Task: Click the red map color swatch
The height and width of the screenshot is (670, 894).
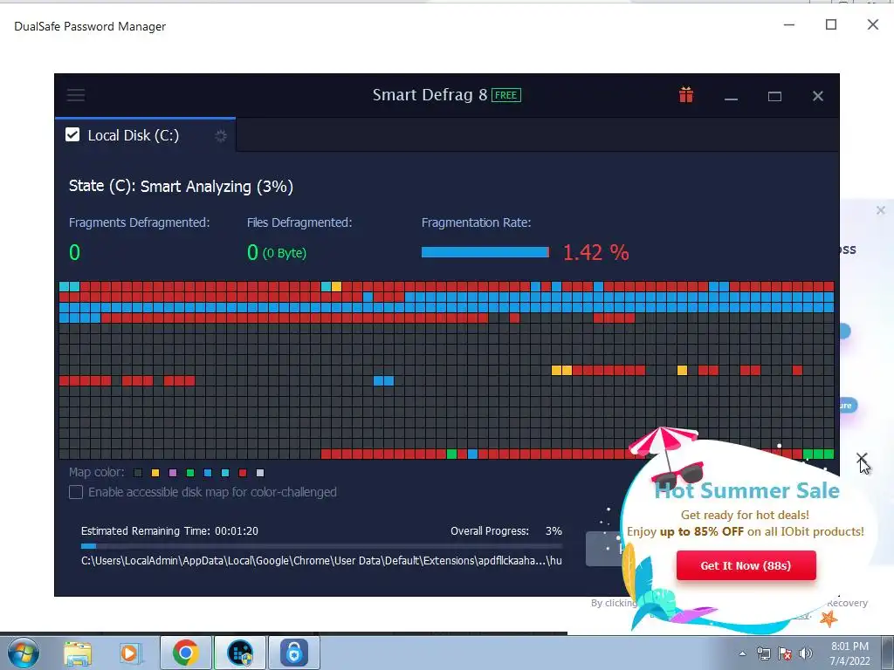Action: (243, 473)
